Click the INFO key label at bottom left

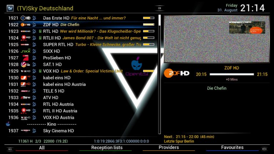tap(10, 149)
